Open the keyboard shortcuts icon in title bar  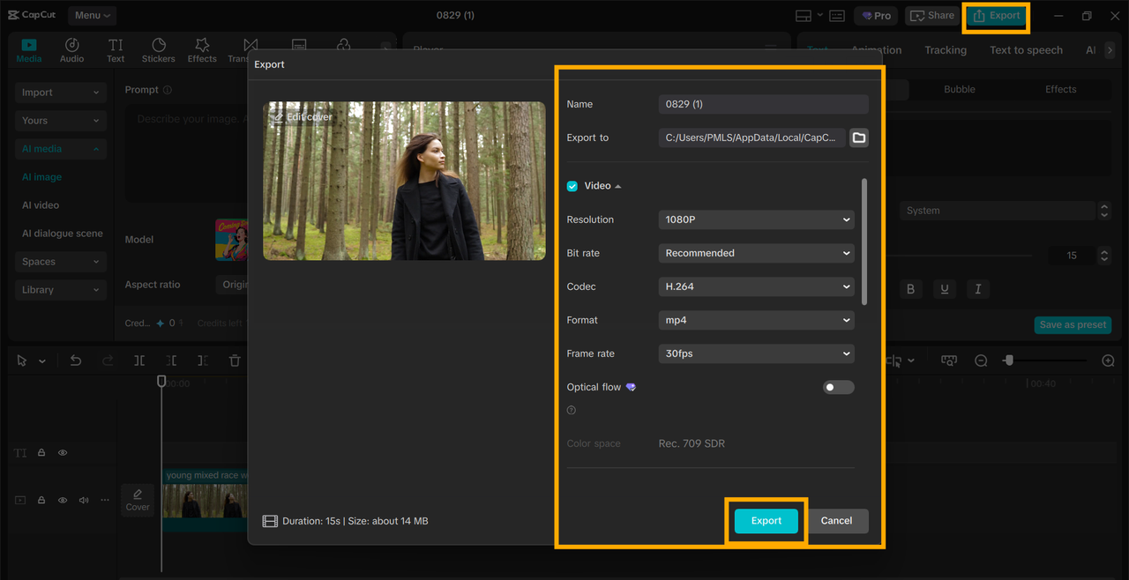[x=837, y=16]
